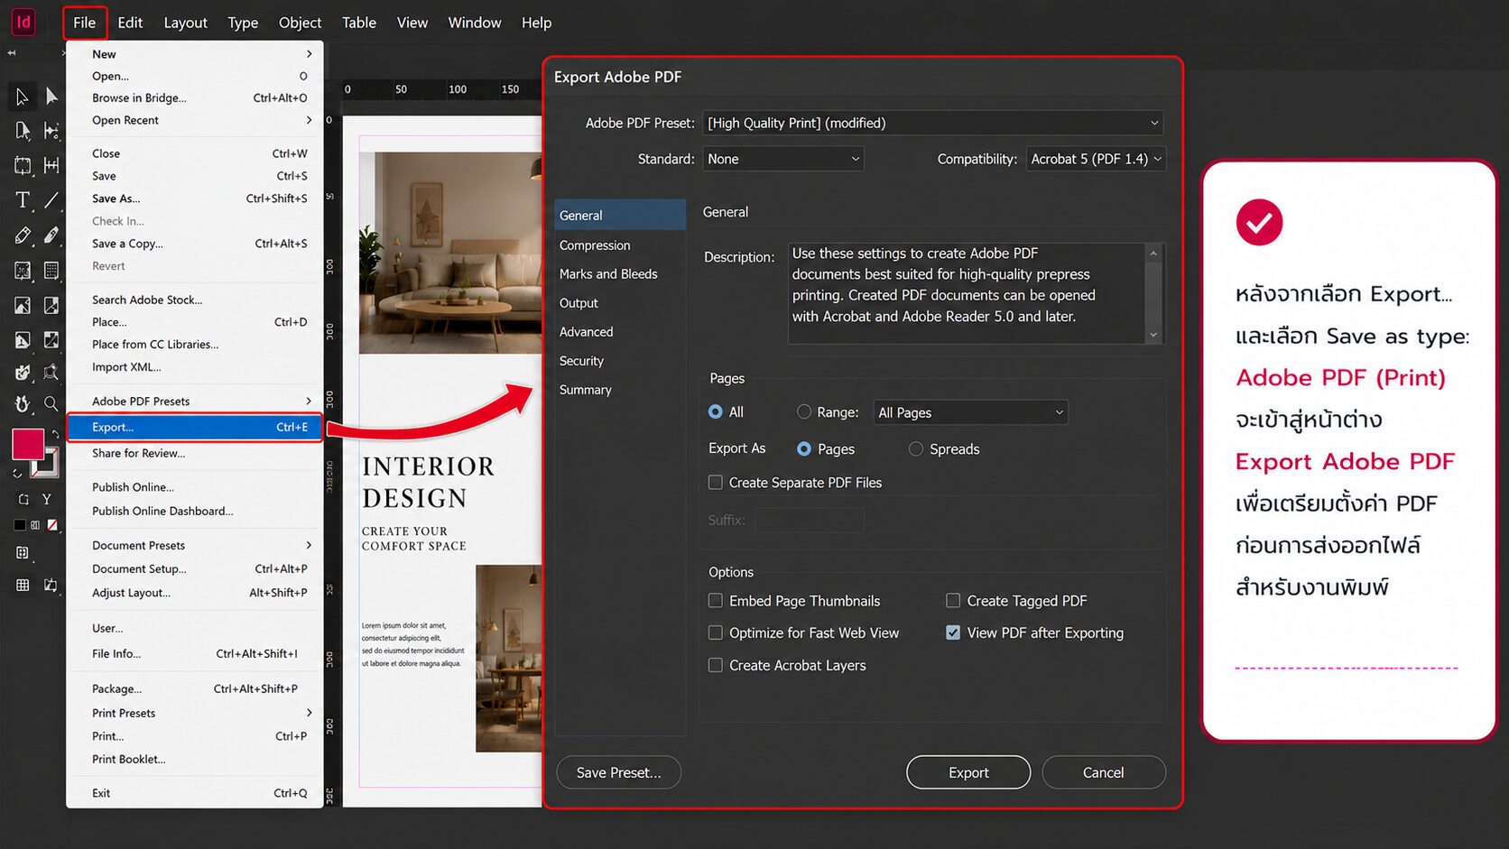This screenshot has width=1509, height=849.
Task: Open the Edit menu
Action: [130, 23]
